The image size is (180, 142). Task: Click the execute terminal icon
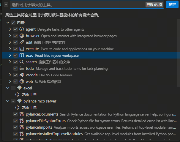(x=22, y=49)
